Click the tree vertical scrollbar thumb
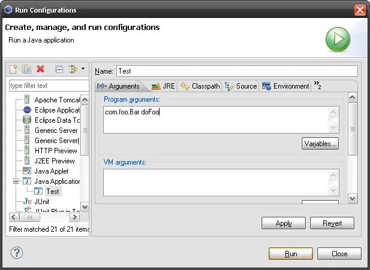The image size is (370, 270). (85, 130)
